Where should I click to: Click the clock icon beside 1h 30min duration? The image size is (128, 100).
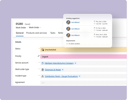[x=67, y=44]
